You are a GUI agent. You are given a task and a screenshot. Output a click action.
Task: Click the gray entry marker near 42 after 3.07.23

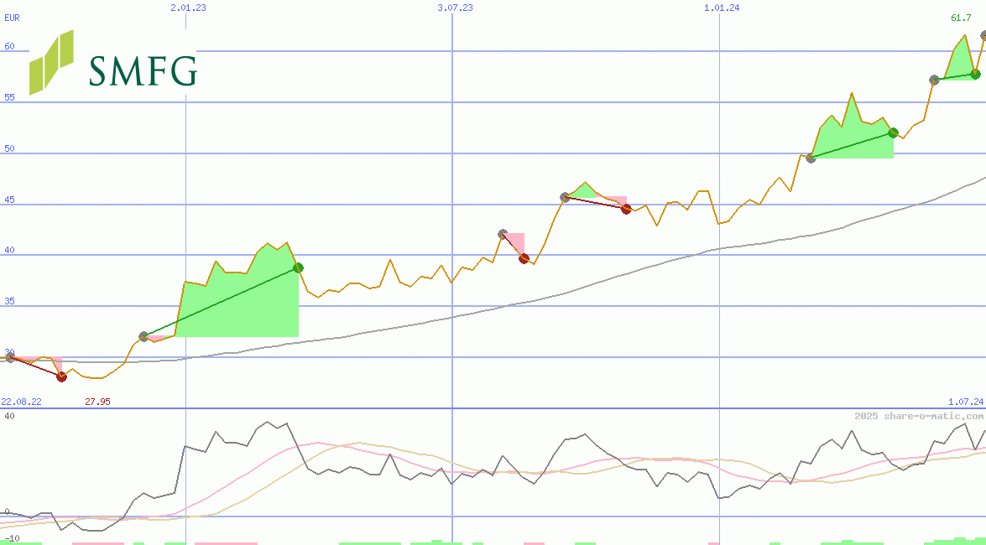(x=503, y=234)
